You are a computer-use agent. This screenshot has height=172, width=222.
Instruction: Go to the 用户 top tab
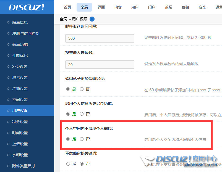point(135,7)
